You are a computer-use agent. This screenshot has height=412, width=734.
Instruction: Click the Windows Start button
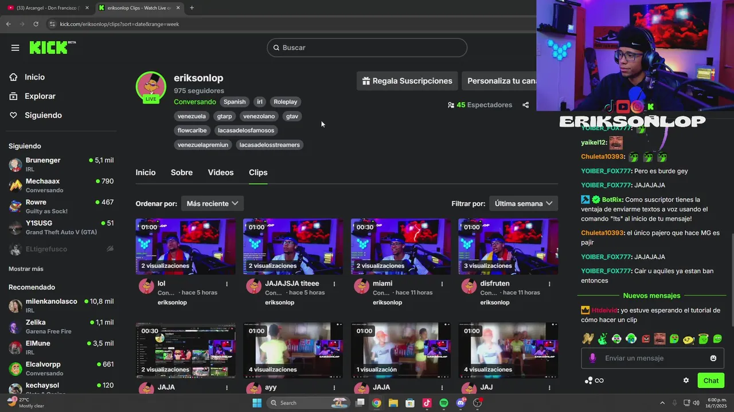(257, 403)
